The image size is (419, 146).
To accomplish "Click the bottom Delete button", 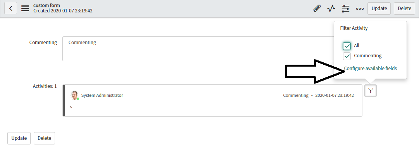I will [44, 138].
